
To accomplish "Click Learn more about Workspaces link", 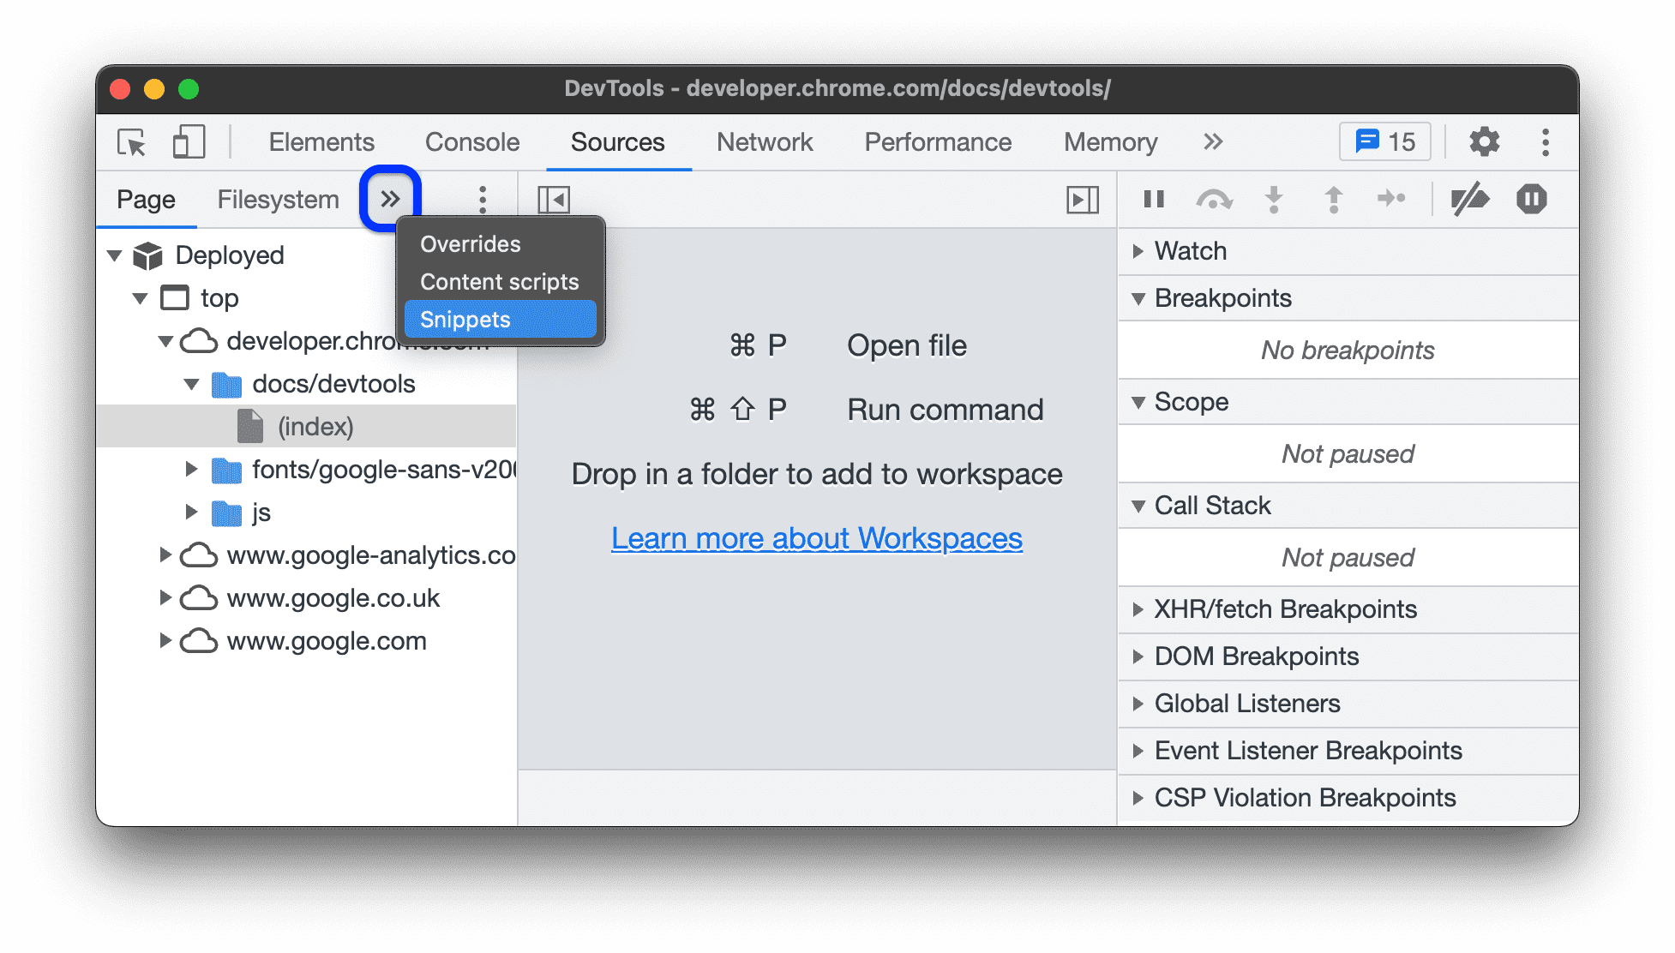I will coord(817,536).
